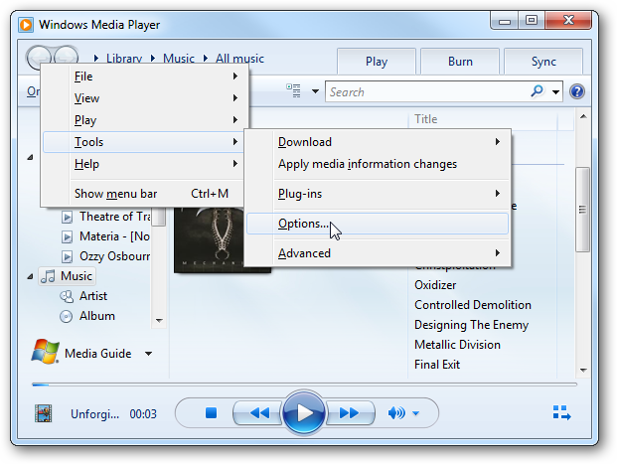This screenshot has width=617, height=464.
Task: Click the Album disc icon in navigation
Action: tap(67, 316)
